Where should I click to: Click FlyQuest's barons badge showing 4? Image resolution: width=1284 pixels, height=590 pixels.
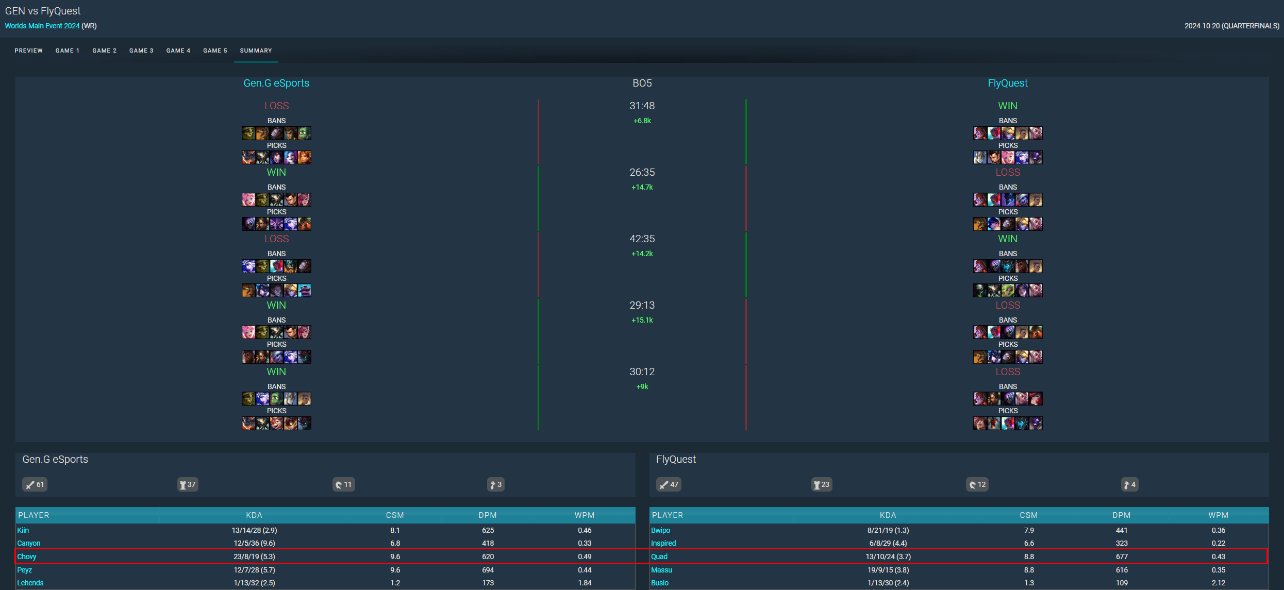point(1130,484)
